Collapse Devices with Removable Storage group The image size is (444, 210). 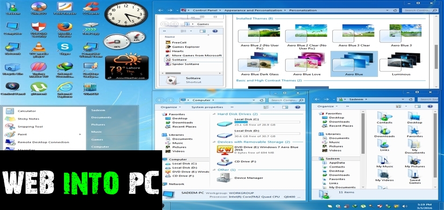214,142
